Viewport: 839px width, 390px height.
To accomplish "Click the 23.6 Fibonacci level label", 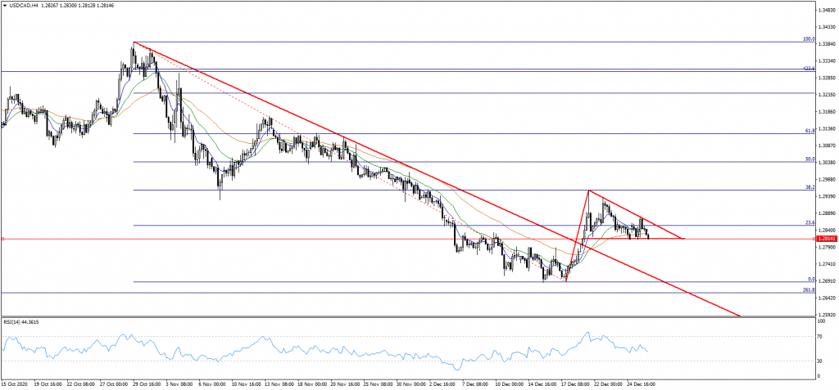I will click(x=809, y=222).
